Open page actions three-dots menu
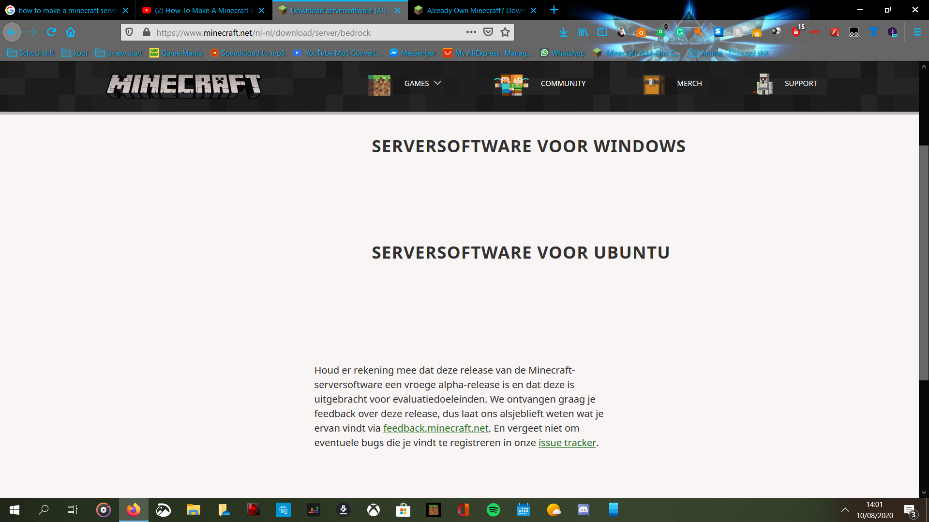 [471, 32]
